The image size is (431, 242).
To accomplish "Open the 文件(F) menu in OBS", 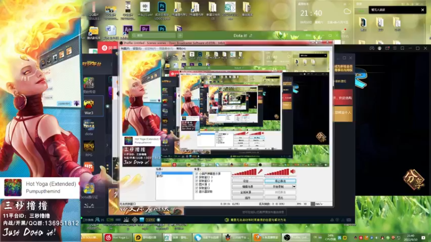I will pos(125,48).
